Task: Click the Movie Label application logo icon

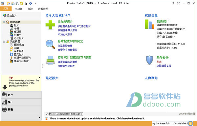Action: tap(3, 3)
